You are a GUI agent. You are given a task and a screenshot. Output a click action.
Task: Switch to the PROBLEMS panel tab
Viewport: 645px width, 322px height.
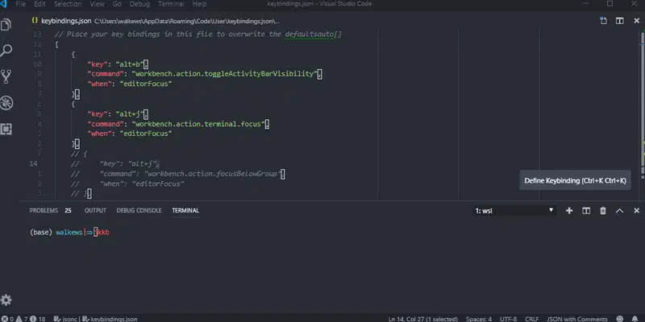[44, 211]
